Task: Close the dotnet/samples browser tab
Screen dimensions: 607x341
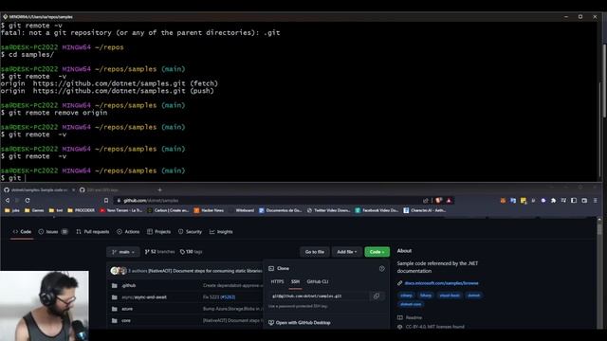Action: (x=74, y=189)
